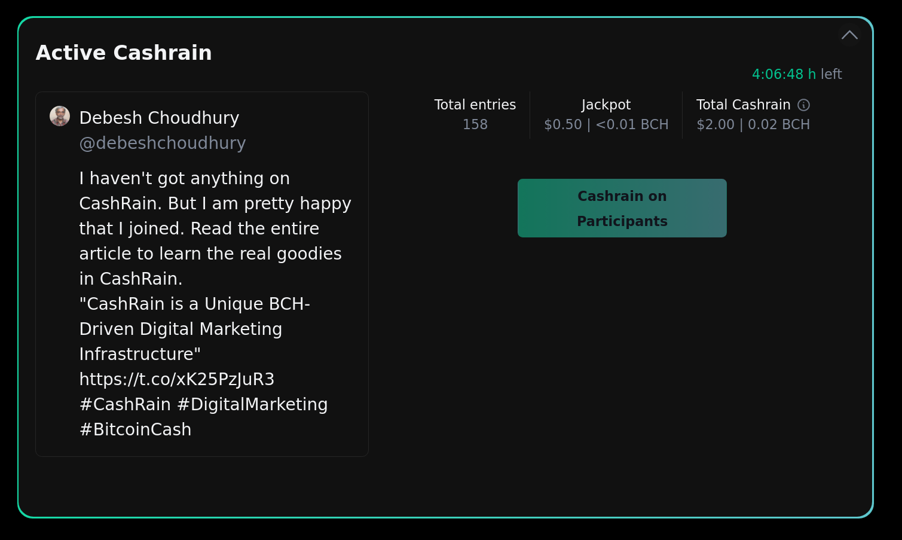The image size is (902, 540).
Task: Open the https://t.co/xK25PzJuR3 link
Action: pyautogui.click(x=177, y=379)
